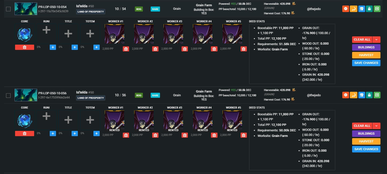Select the blue Core orb on deed 054
387x174 pixels.
point(25,35)
